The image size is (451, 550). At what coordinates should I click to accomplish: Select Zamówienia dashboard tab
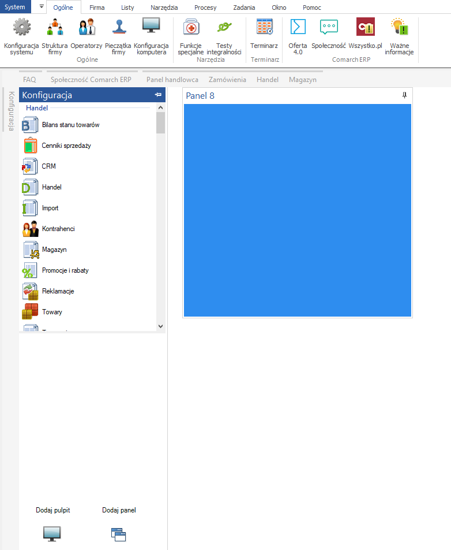(227, 80)
